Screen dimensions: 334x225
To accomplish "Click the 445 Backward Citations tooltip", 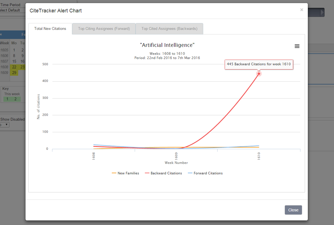I will (259, 64).
